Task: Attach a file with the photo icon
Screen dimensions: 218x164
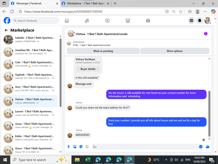Action: tap(75, 147)
